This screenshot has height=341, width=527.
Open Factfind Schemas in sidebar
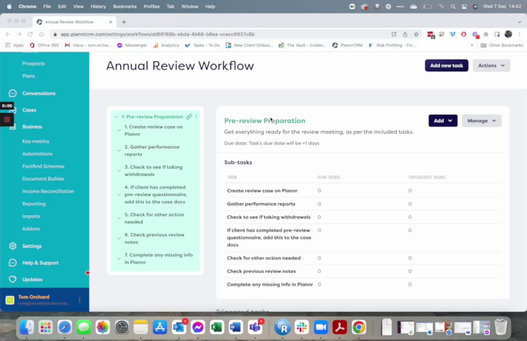[x=43, y=166]
